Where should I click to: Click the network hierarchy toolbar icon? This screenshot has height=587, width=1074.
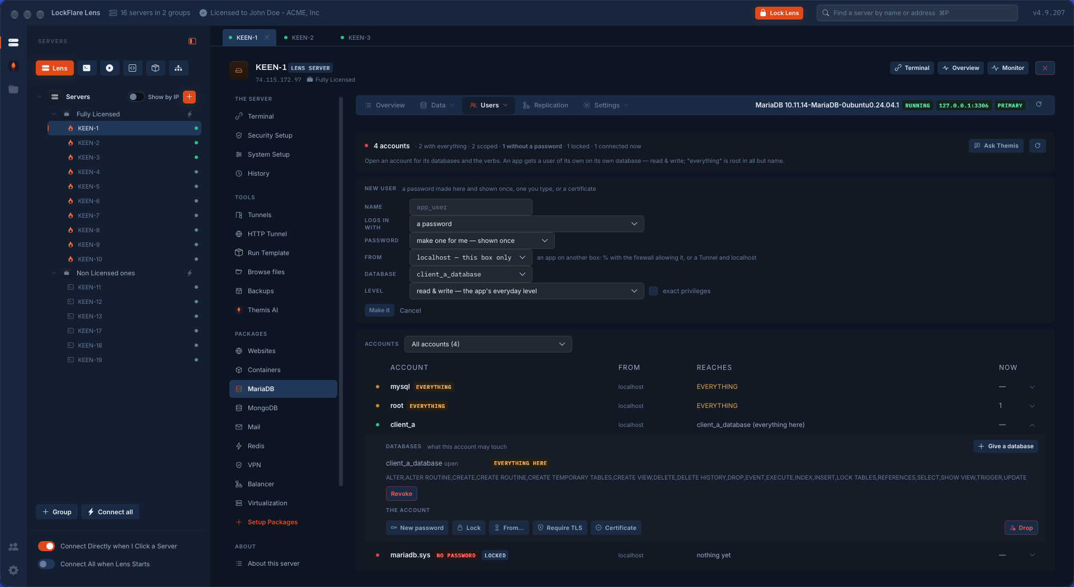coord(178,68)
